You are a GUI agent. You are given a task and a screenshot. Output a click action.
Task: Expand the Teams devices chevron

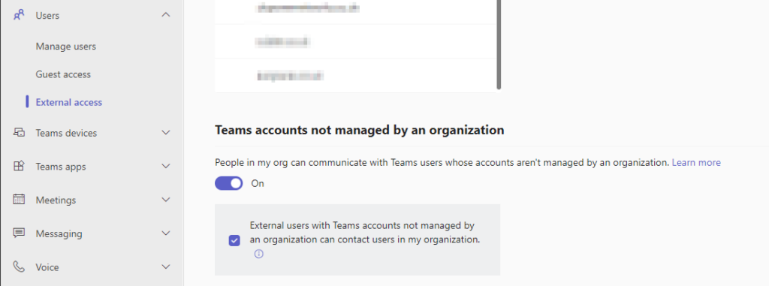pos(166,132)
